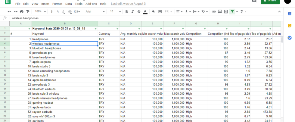Open the filter in column A header row
Image resolution: width=295 pixels, height=122 pixels.
[x=29, y=29]
